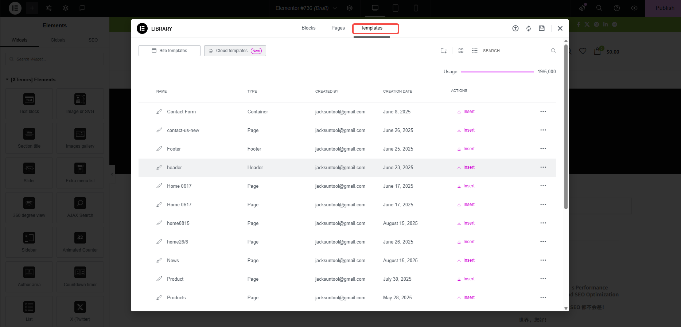
Task: Insert the Product page template
Action: (466, 279)
